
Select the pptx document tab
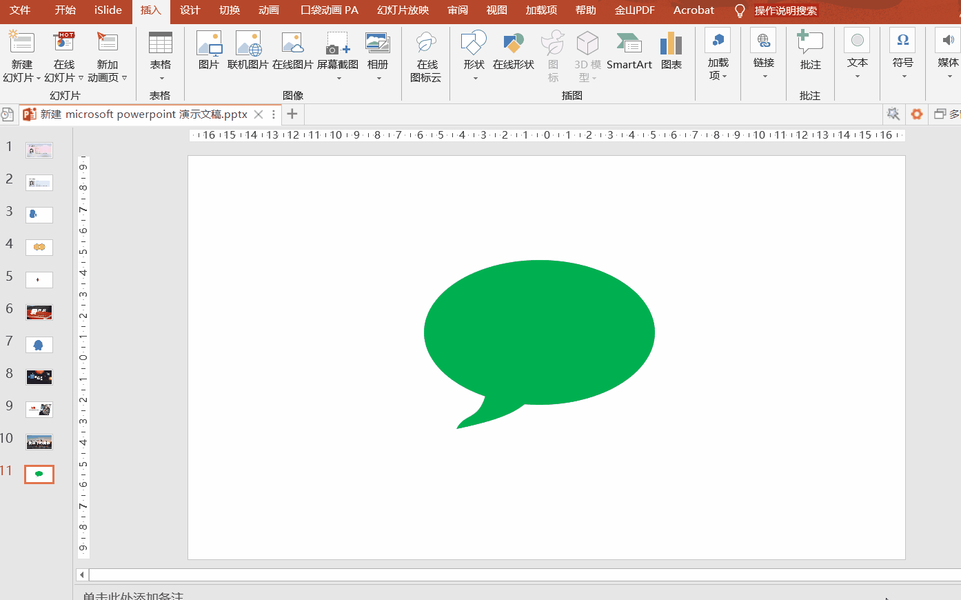tap(143, 114)
